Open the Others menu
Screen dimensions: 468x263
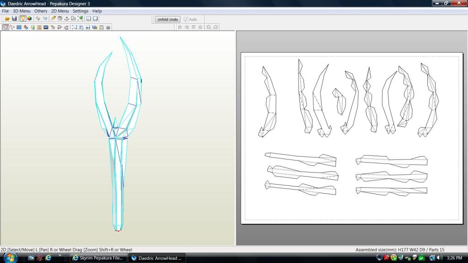pos(41,11)
